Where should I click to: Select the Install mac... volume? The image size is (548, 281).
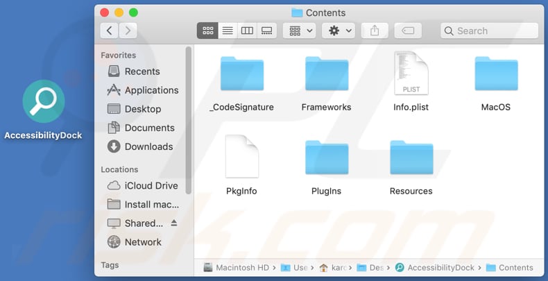pos(143,205)
